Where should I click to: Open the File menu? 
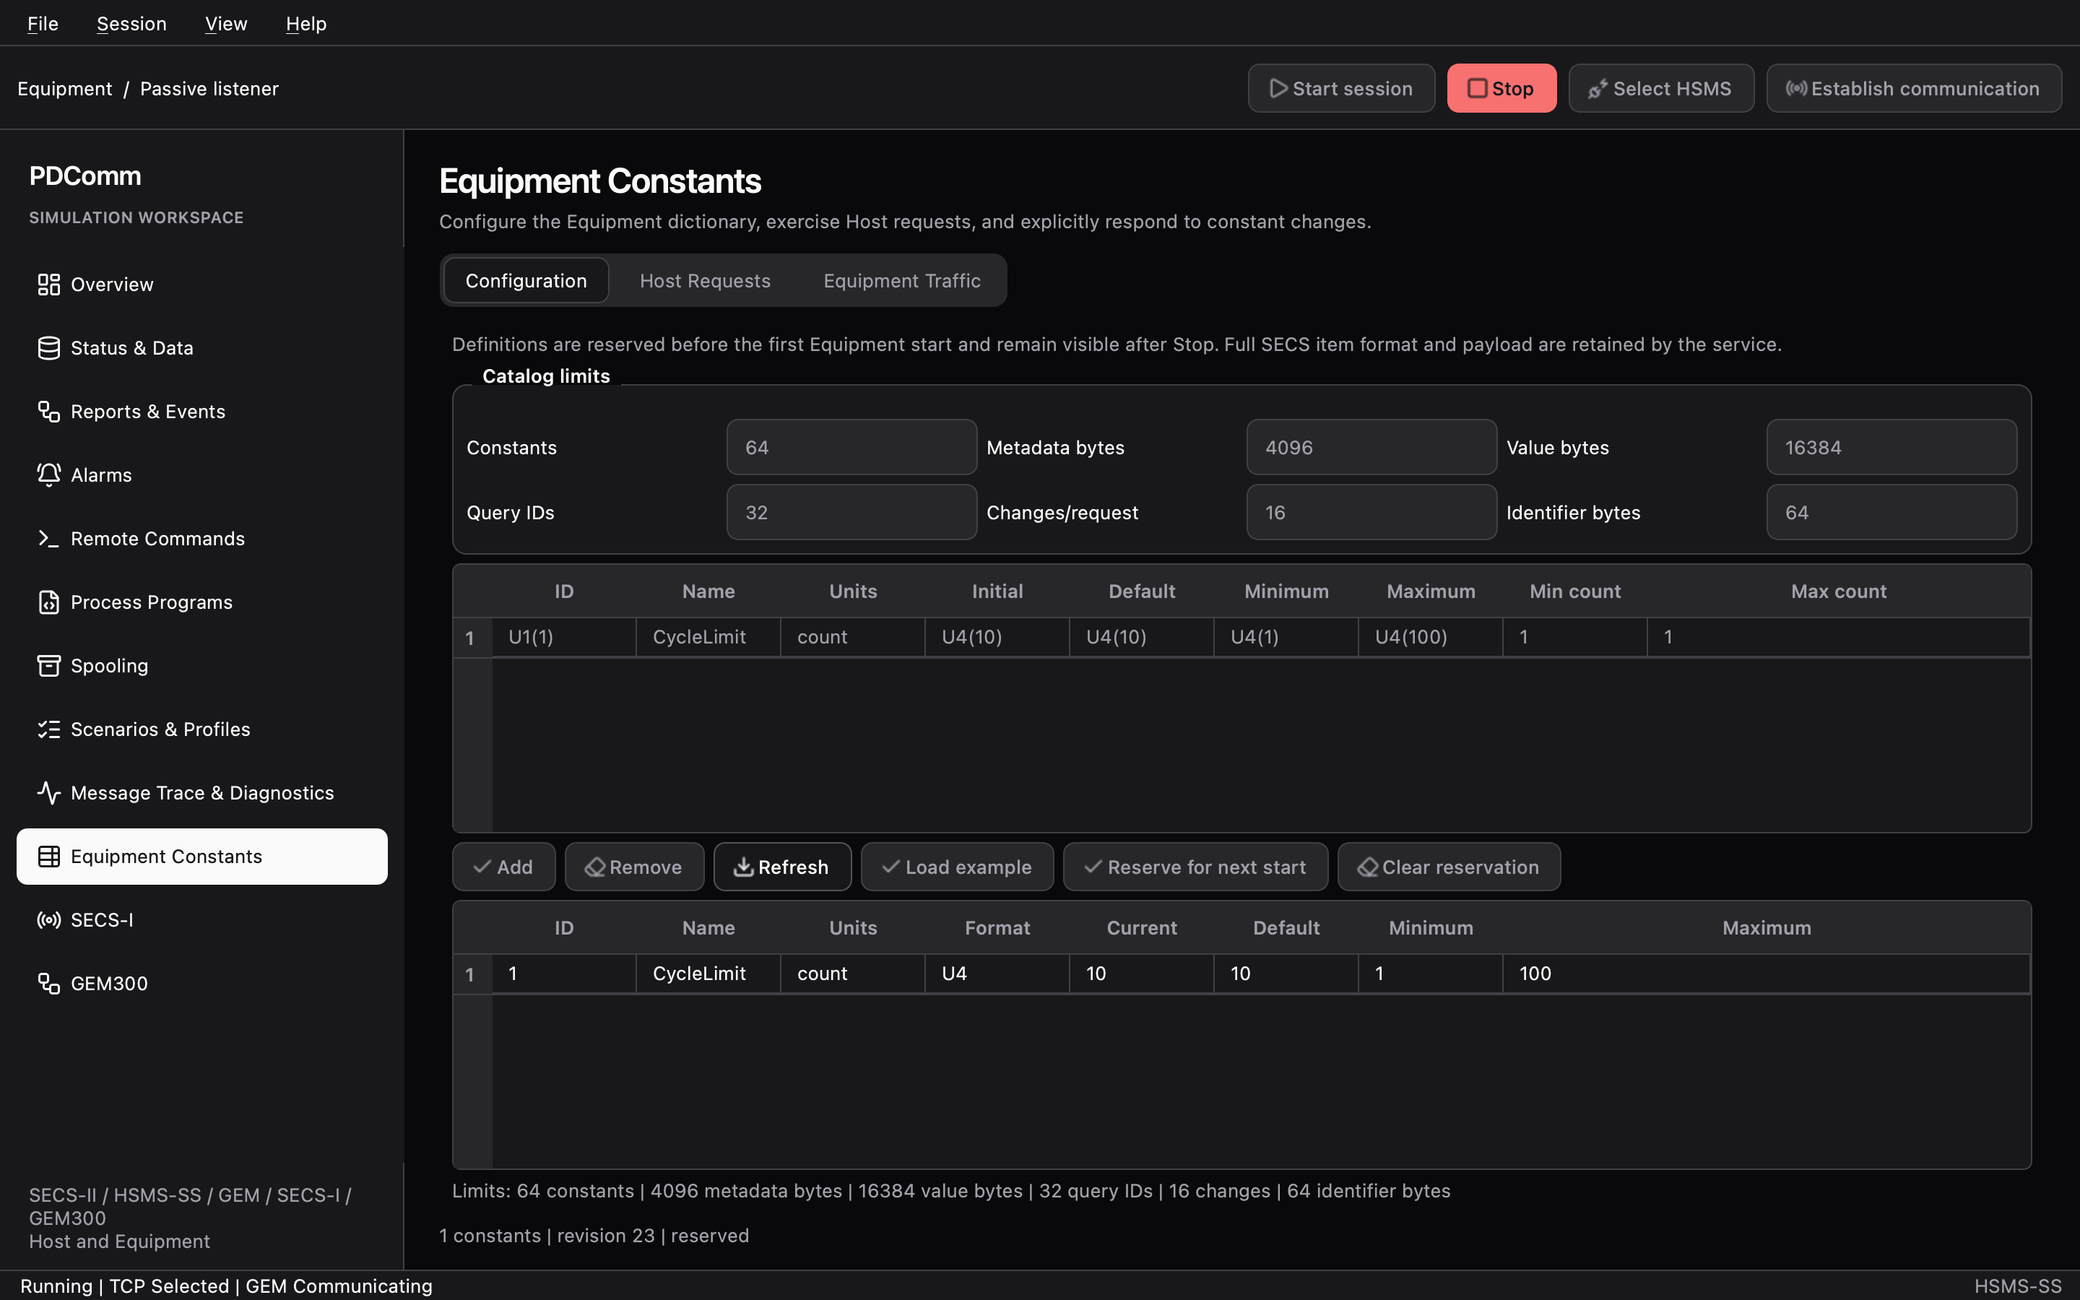click(x=43, y=23)
